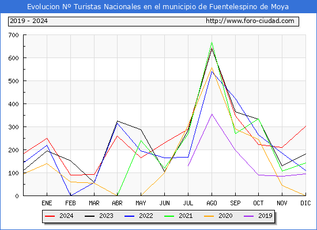Screen dimensions: 317x230
Task: Select the 2023 legend label
Action: (x=106, y=216)
